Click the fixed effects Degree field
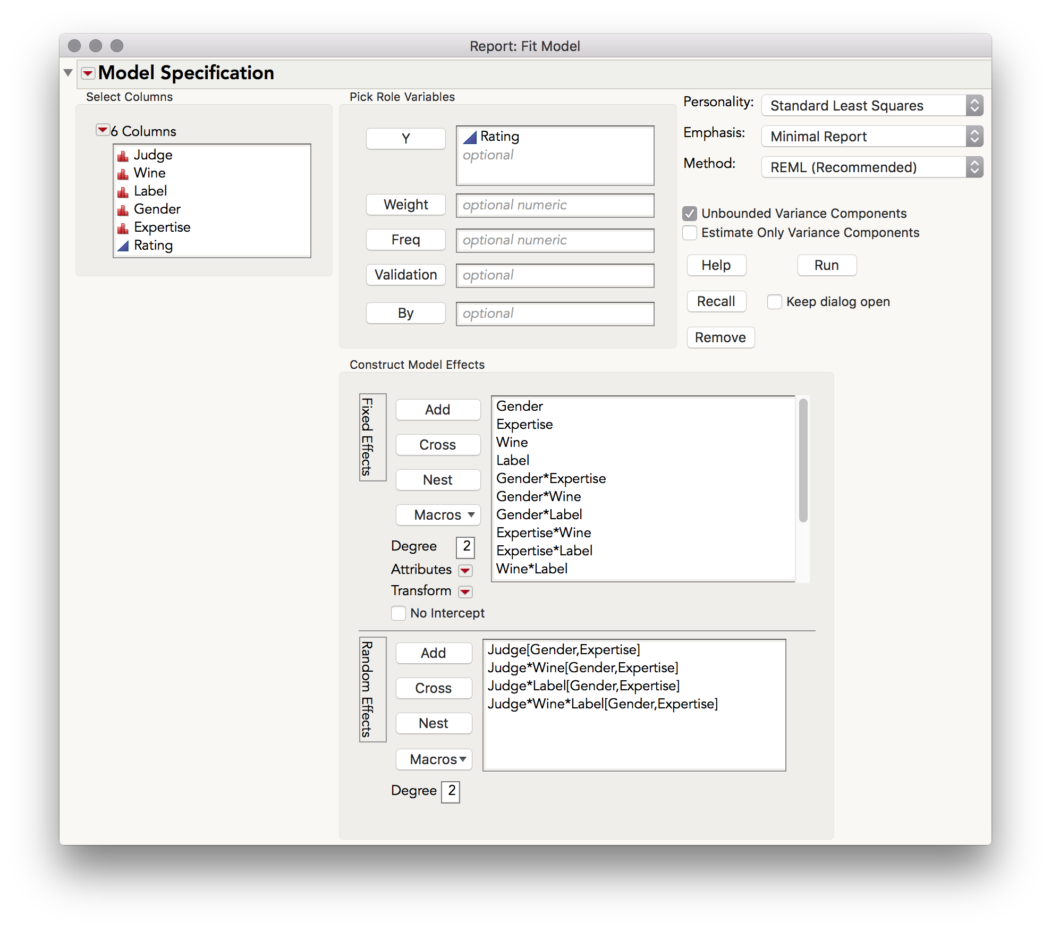The height and width of the screenshot is (930, 1051). [x=465, y=547]
